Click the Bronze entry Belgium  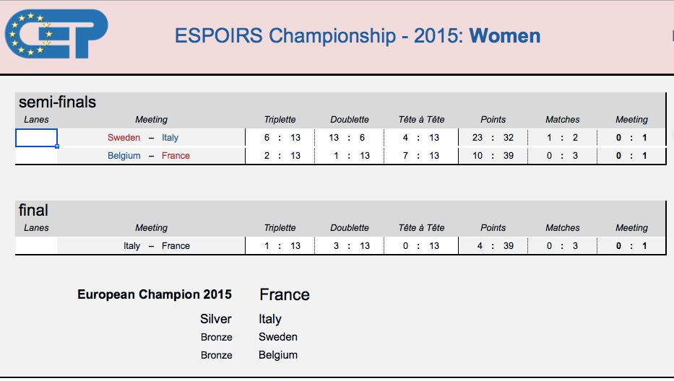(x=278, y=355)
